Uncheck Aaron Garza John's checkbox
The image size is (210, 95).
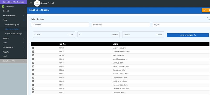(x=33, y=48)
